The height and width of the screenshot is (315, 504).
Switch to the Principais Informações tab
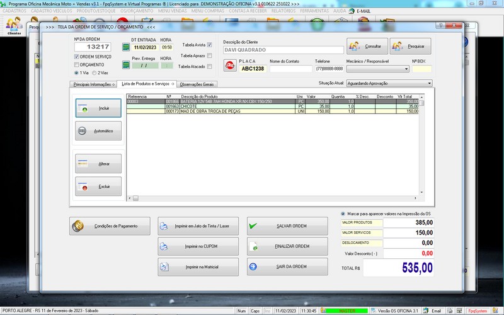[x=93, y=84]
